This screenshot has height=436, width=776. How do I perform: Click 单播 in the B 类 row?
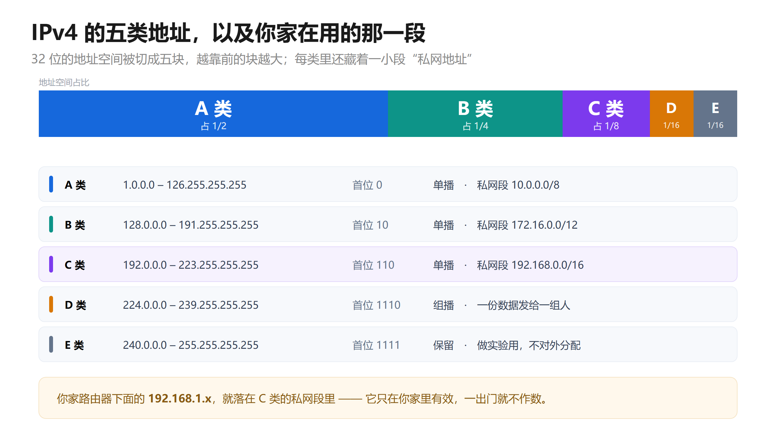444,225
